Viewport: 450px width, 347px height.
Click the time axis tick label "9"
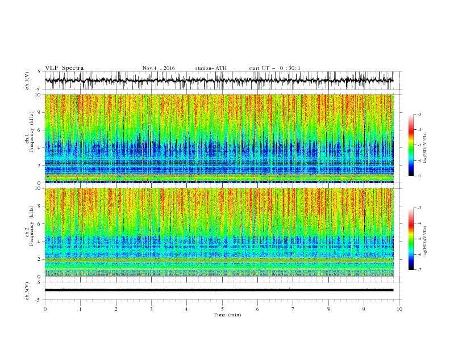(364, 309)
